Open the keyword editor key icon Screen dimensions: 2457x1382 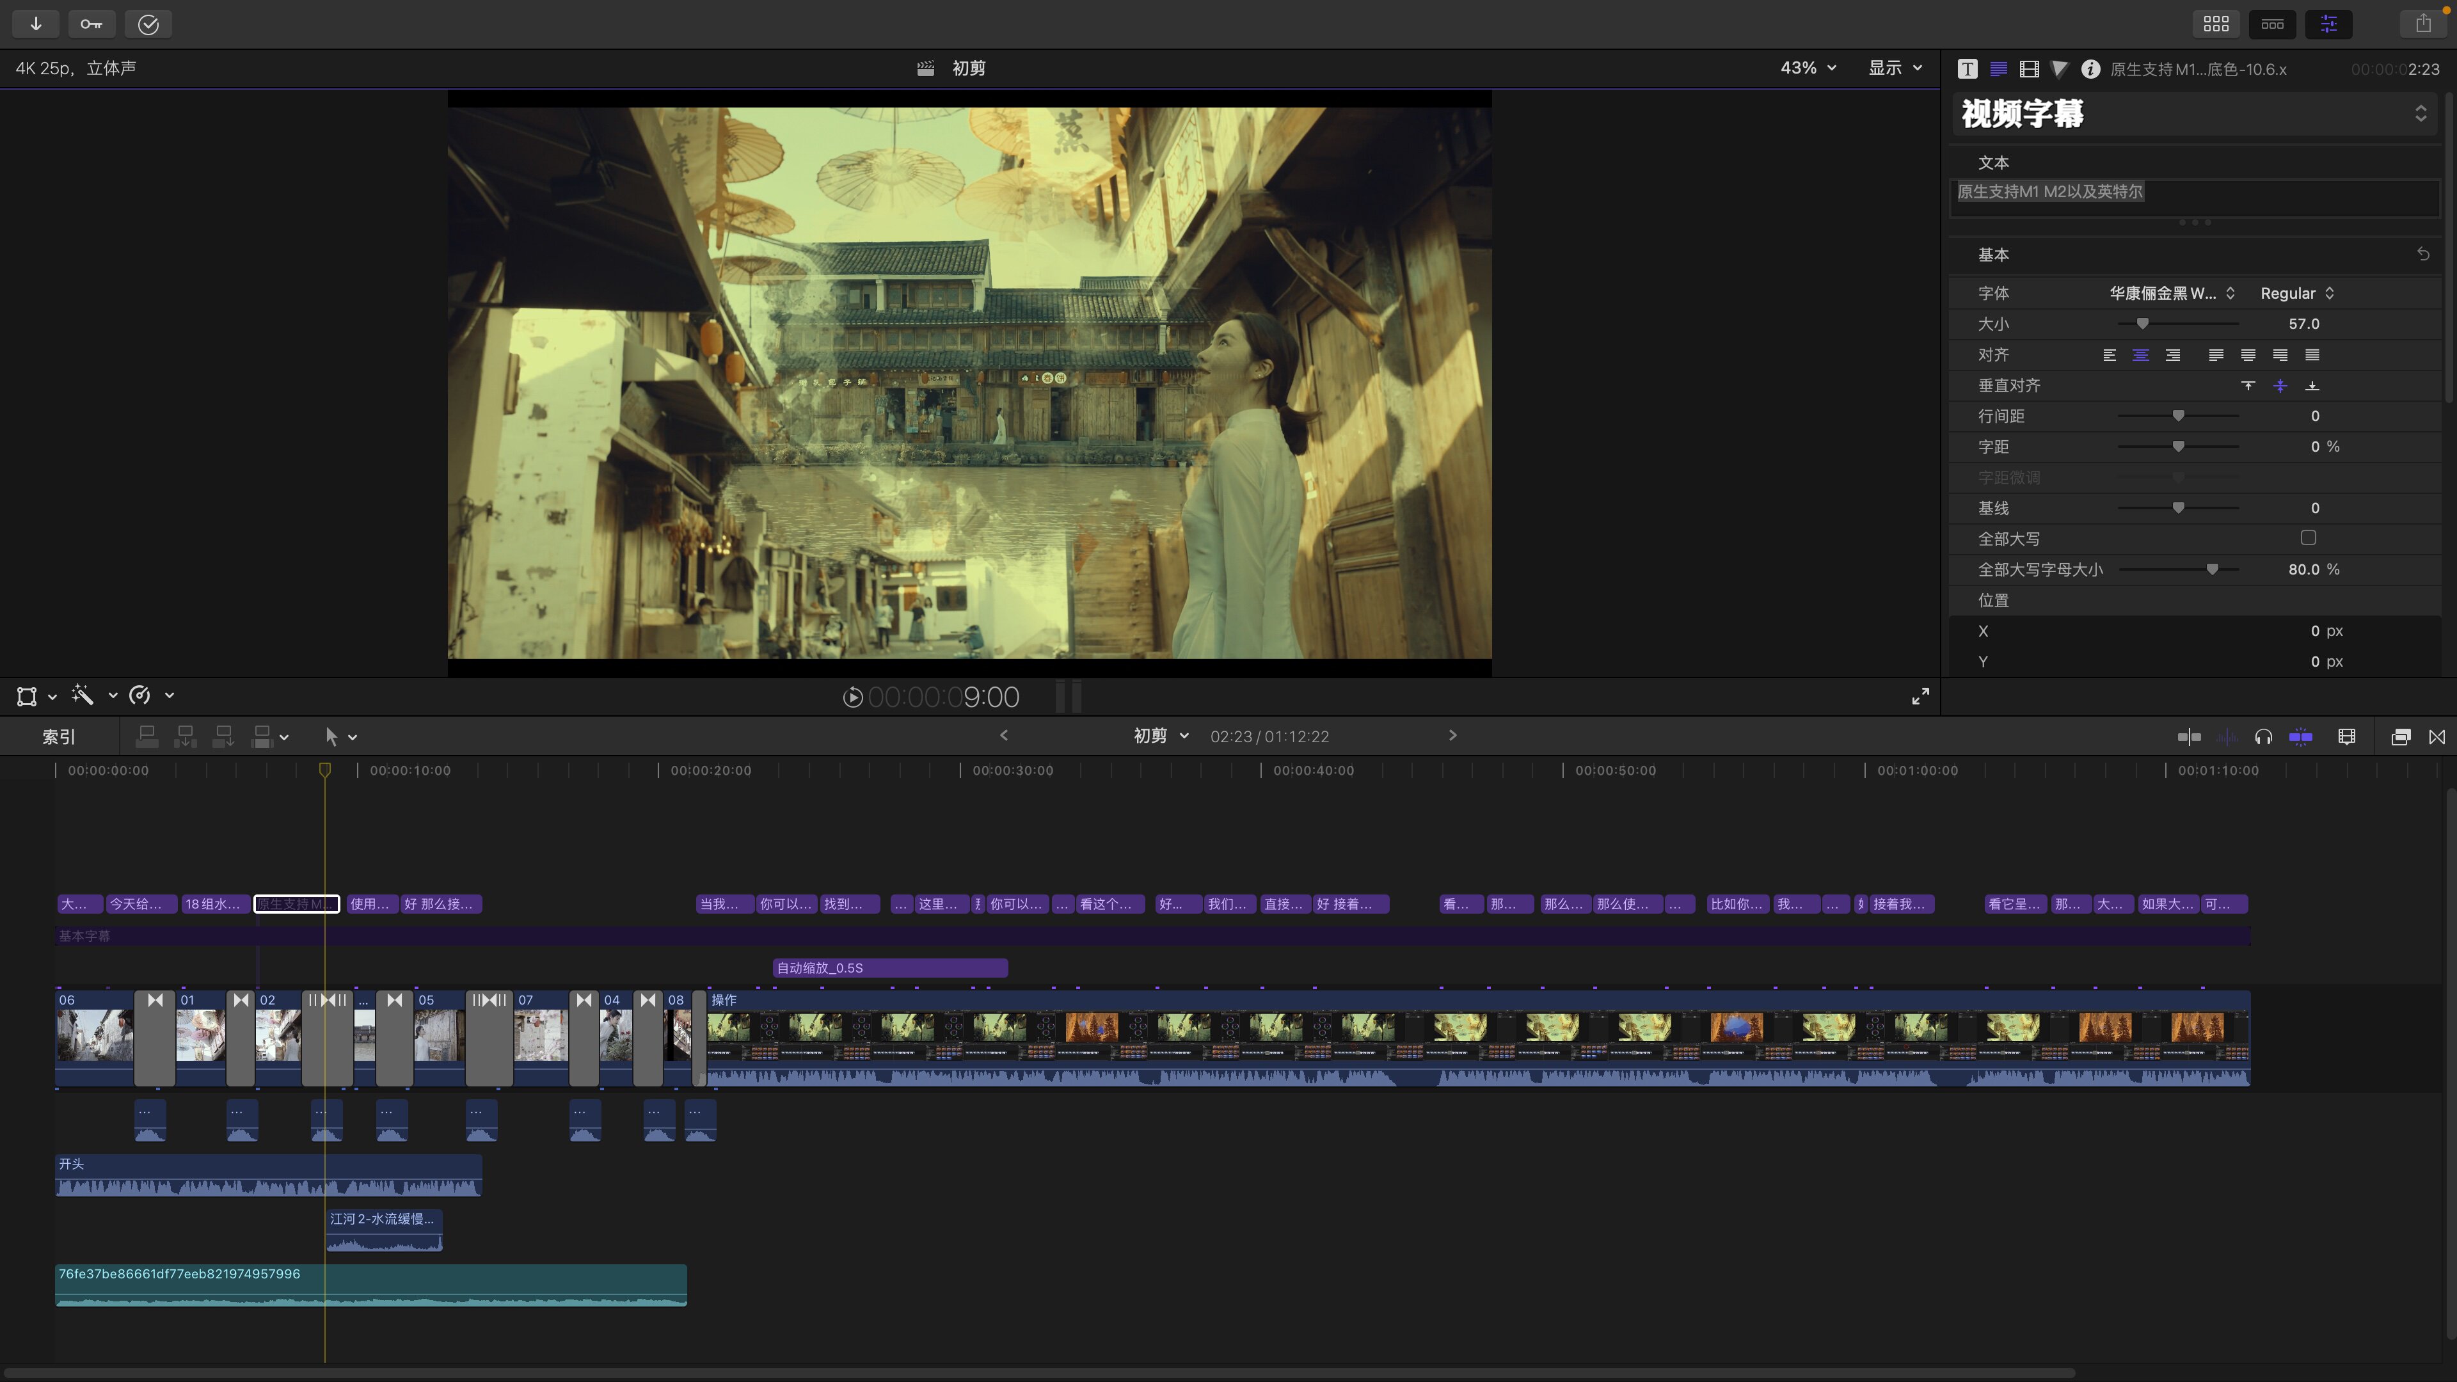click(91, 24)
